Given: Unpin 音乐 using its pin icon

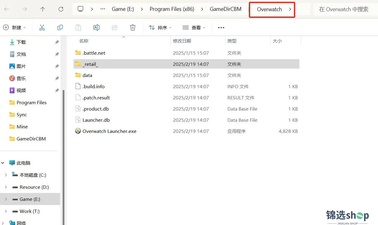Looking at the screenshot, I should point(57,79).
